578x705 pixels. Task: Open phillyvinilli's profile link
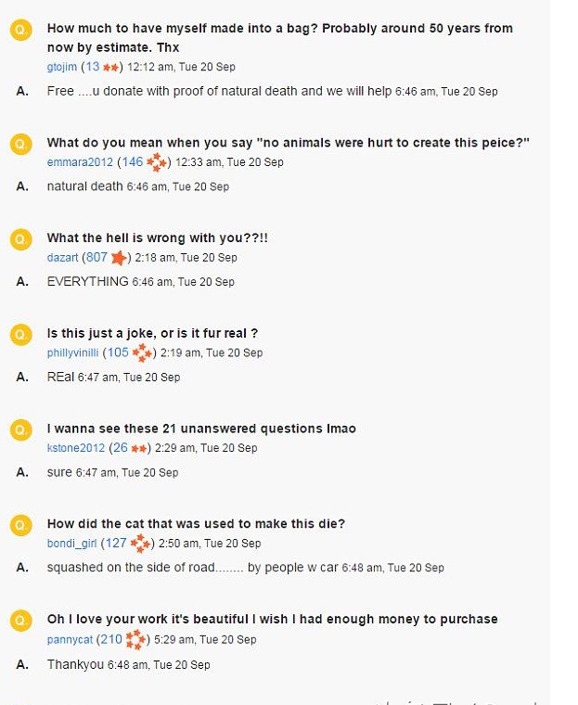[74, 353]
